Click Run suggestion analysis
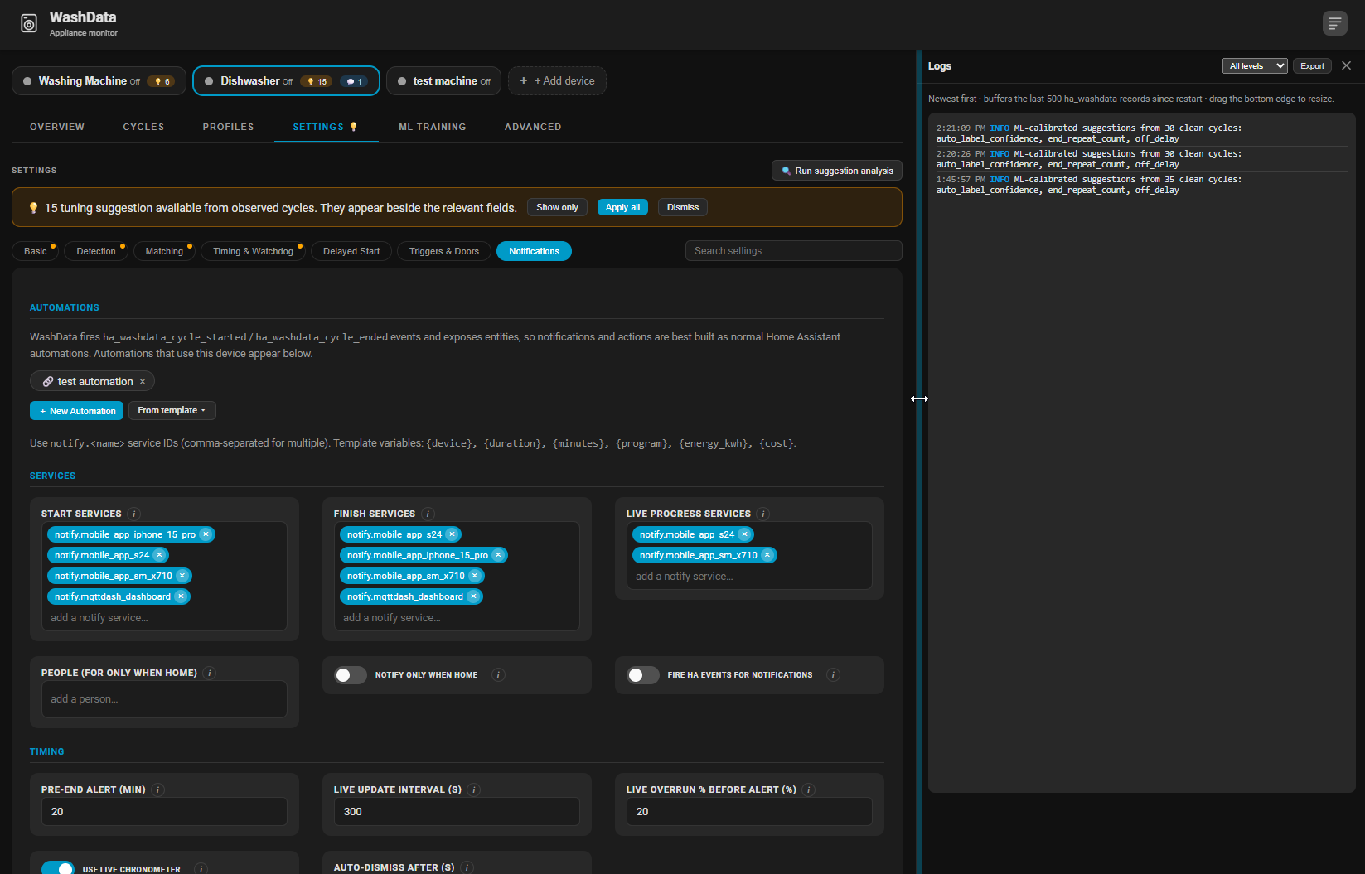The width and height of the screenshot is (1365, 874). tap(837, 171)
